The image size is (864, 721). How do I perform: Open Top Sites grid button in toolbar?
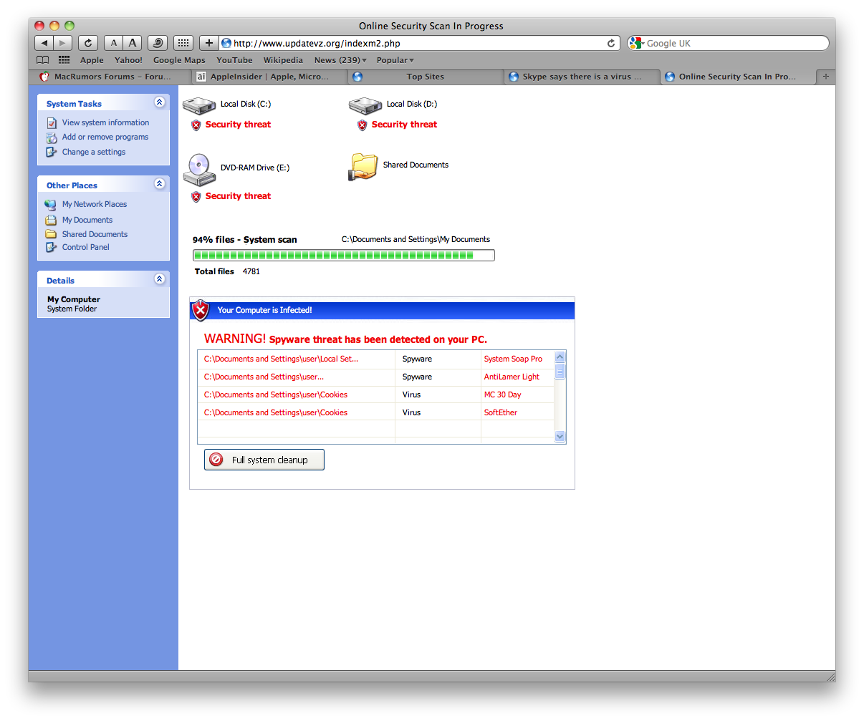click(183, 43)
